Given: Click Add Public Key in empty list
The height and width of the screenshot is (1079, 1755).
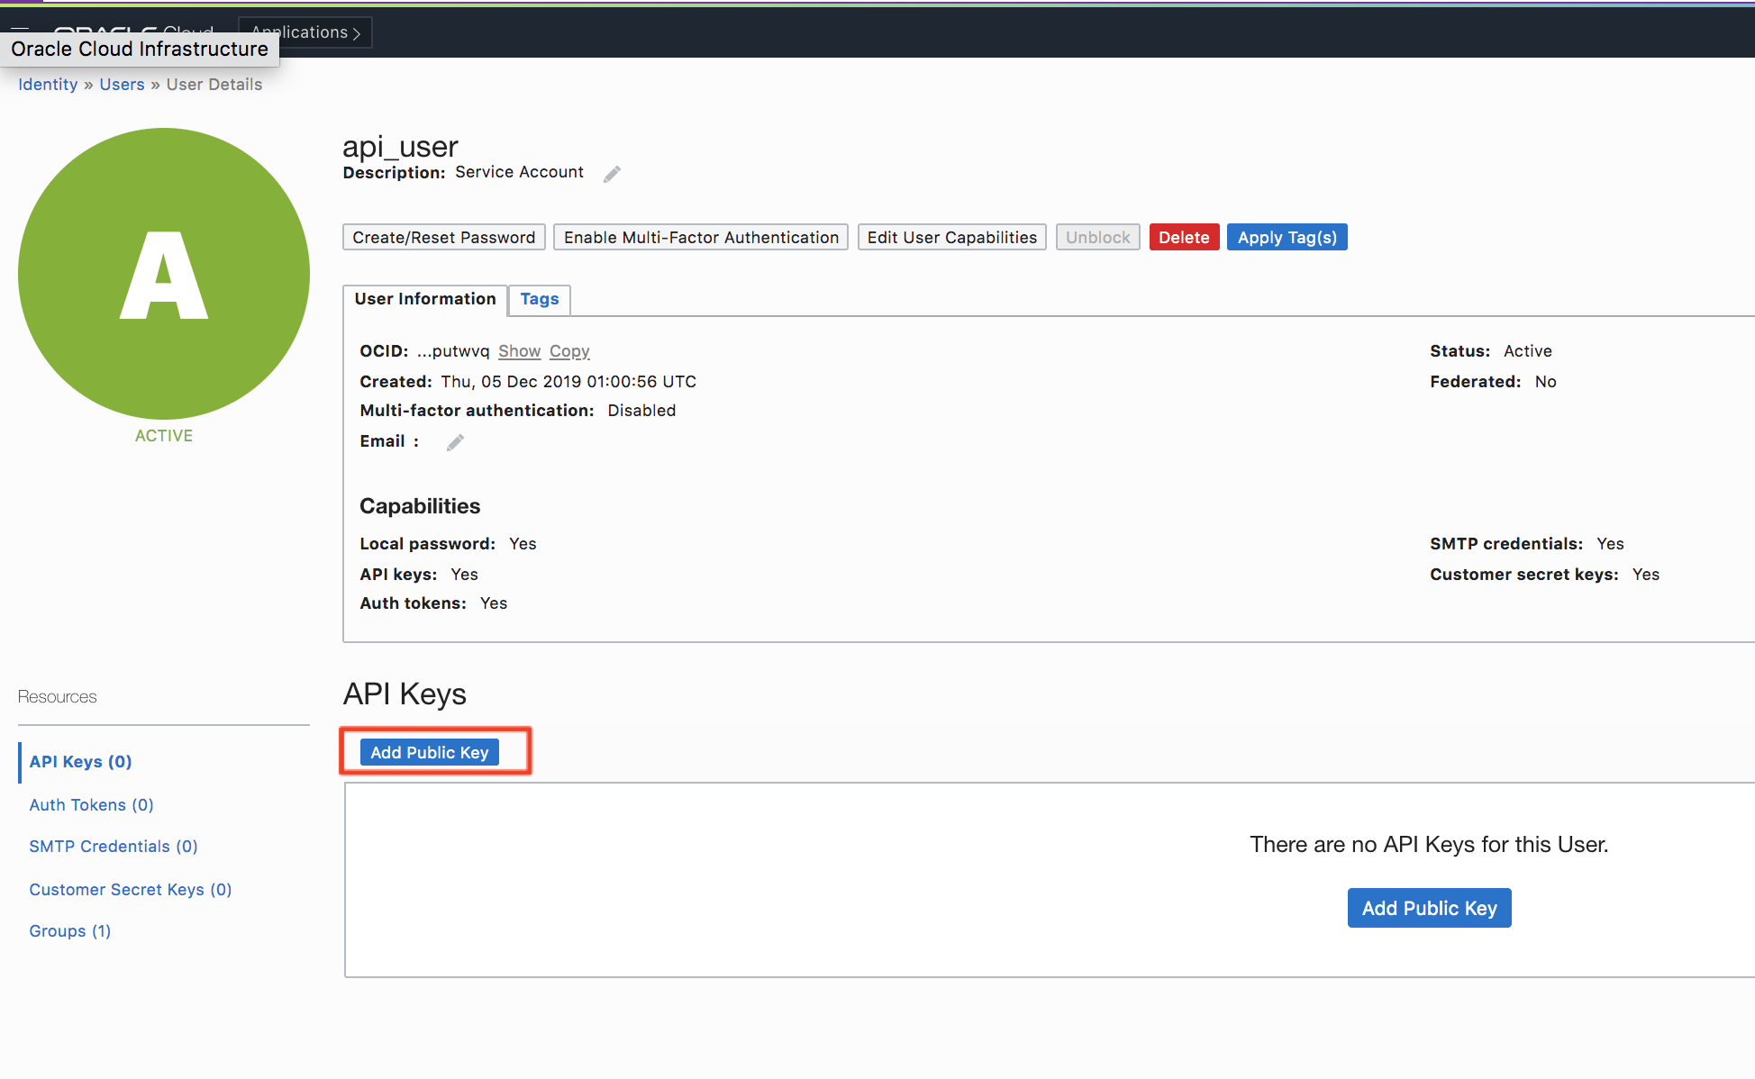Looking at the screenshot, I should tap(1429, 908).
